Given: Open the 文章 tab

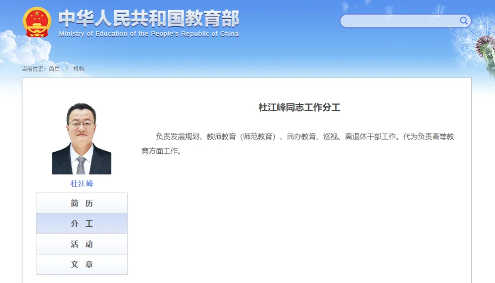Looking at the screenshot, I should 82,264.
